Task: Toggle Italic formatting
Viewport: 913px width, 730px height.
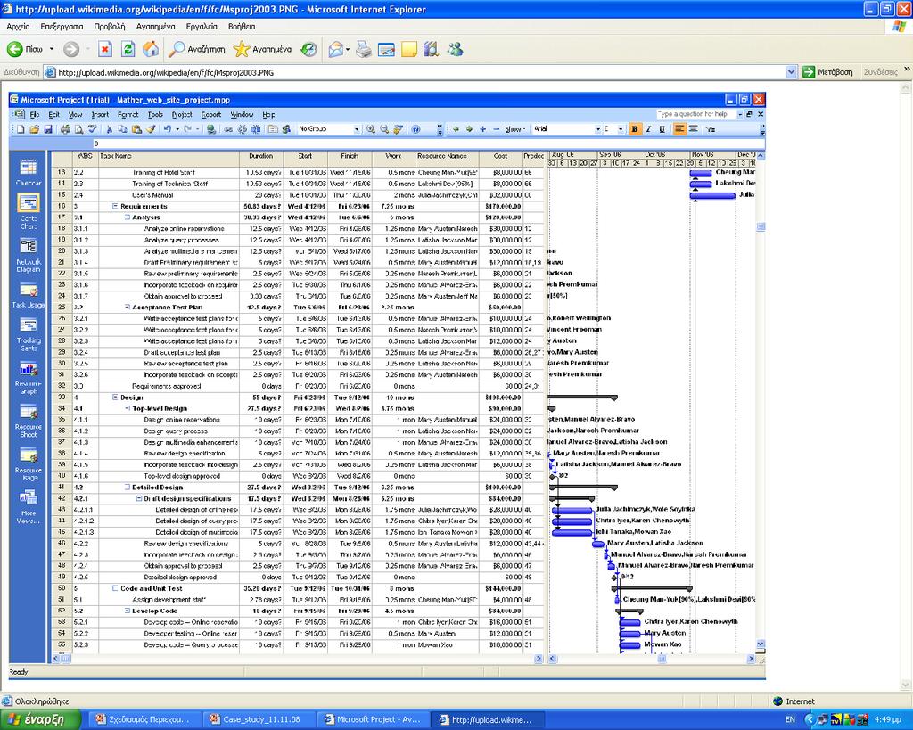Action: coord(648,129)
